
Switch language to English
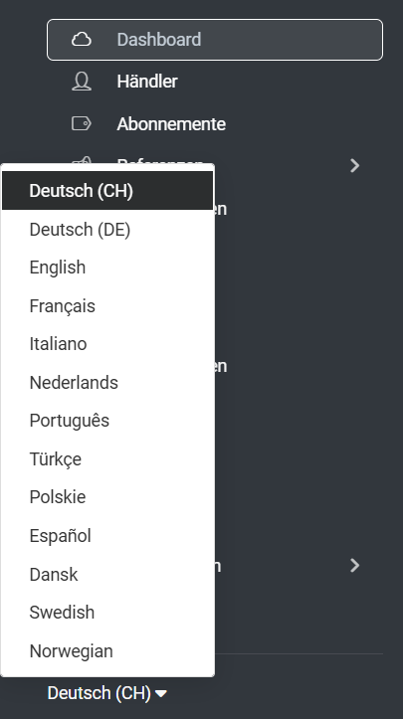tap(107, 268)
